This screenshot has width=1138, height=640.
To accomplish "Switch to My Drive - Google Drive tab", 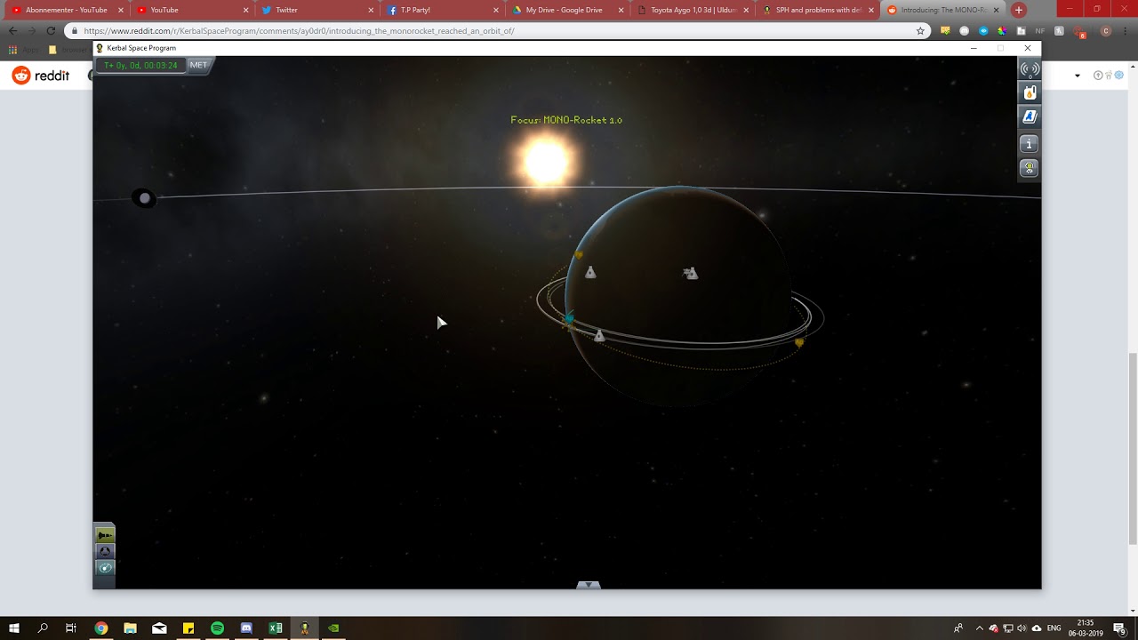I will tap(569, 10).
